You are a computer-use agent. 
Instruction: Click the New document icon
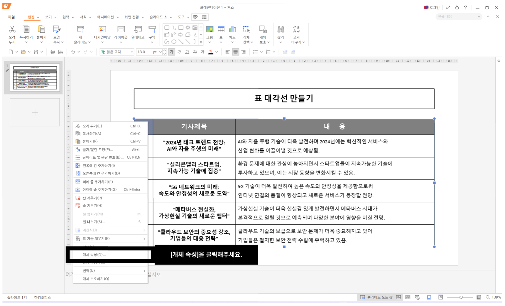click(x=11, y=52)
